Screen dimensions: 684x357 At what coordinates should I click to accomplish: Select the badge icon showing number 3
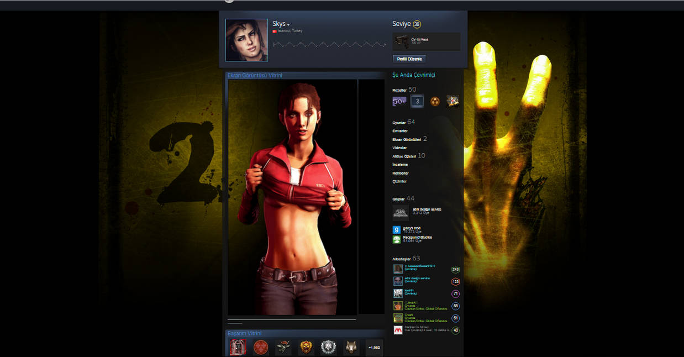pyautogui.click(x=417, y=101)
